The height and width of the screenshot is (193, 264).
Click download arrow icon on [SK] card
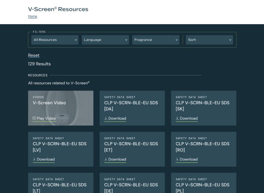click(x=177, y=118)
